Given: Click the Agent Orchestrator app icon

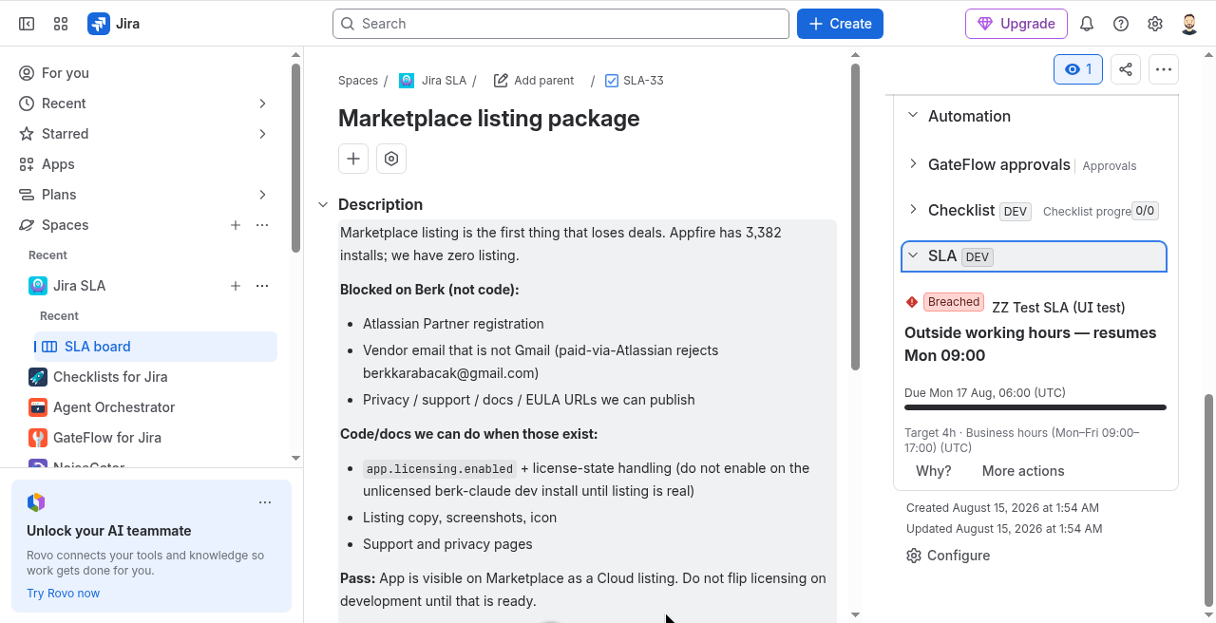Looking at the screenshot, I should click(x=38, y=407).
